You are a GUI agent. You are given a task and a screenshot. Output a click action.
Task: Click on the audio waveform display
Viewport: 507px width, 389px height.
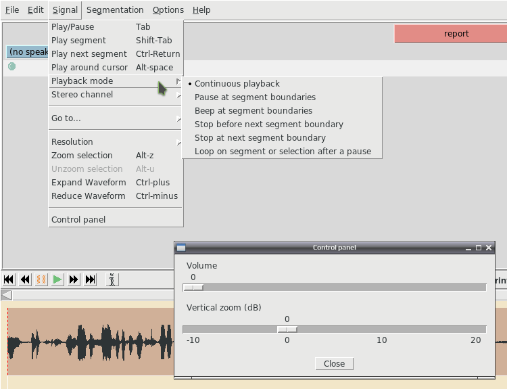91,342
